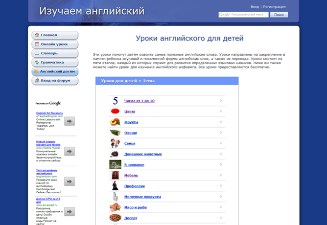Open the Фрукты lesson link
The width and height of the screenshot is (327, 225).
pyautogui.click(x=131, y=122)
